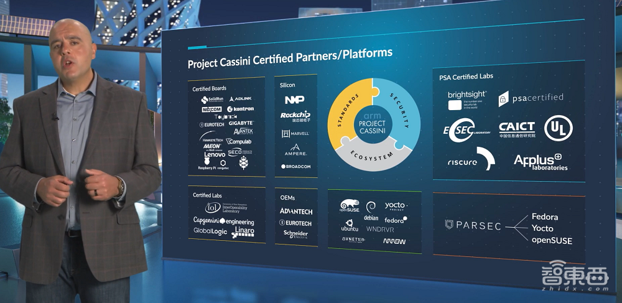Select the Marvell logo in Silicon panel
This screenshot has height=303, width=622.
pyautogui.click(x=295, y=133)
